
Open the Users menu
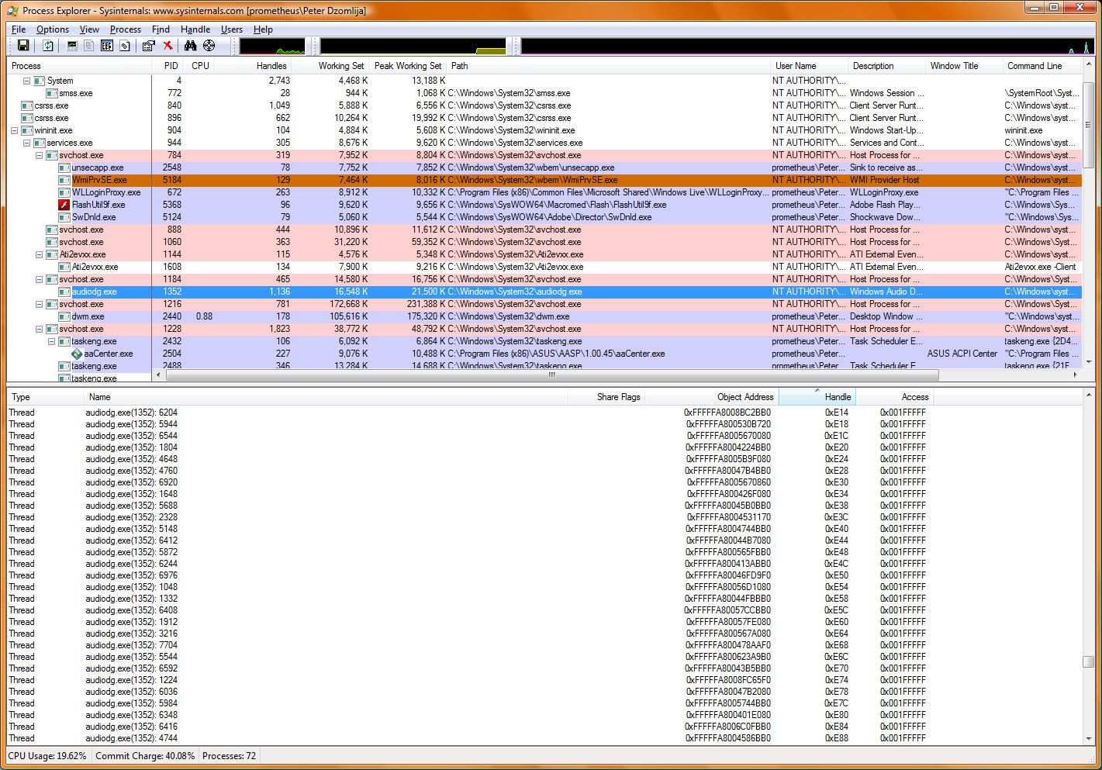coord(232,29)
